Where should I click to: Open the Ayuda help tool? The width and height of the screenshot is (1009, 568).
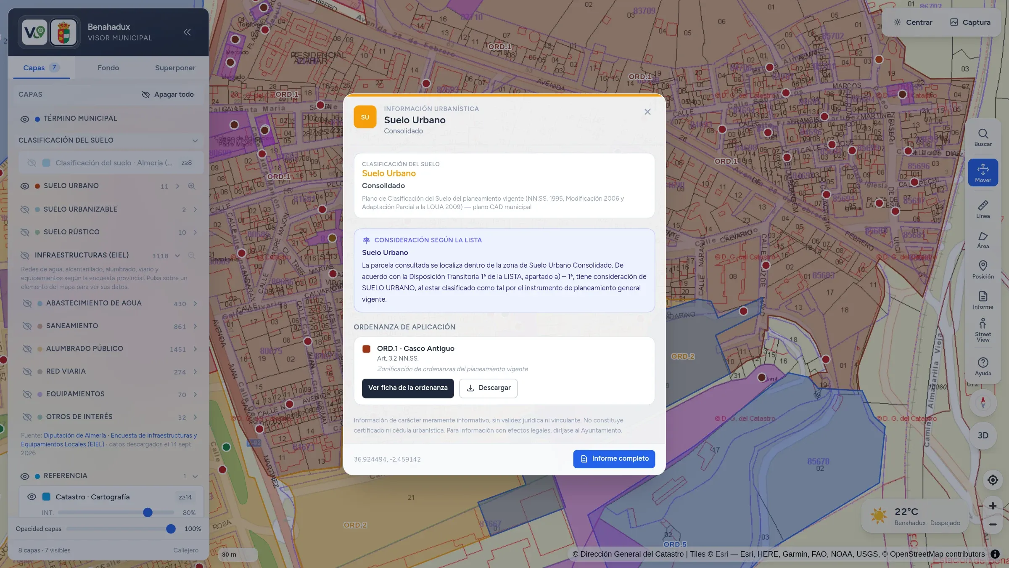tap(983, 366)
